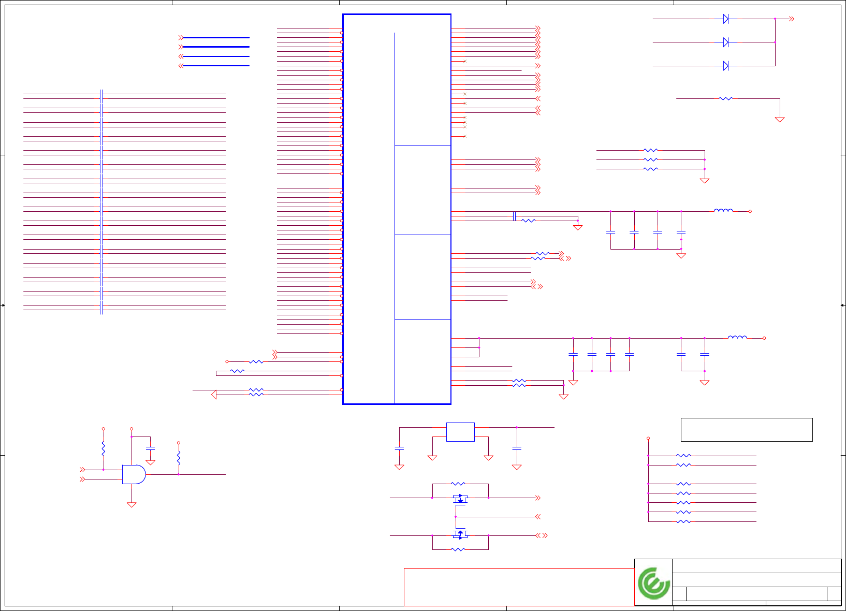Select the capacitor left of the regulator
Image resolution: width=846 pixels, height=611 pixels.
pos(399,448)
